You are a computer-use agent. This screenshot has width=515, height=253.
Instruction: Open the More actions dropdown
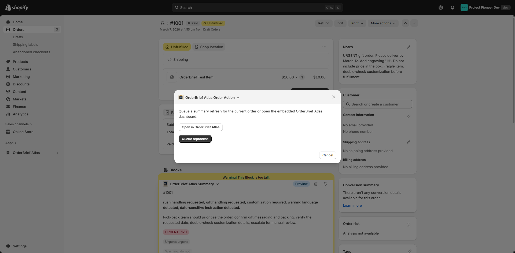[x=383, y=23]
